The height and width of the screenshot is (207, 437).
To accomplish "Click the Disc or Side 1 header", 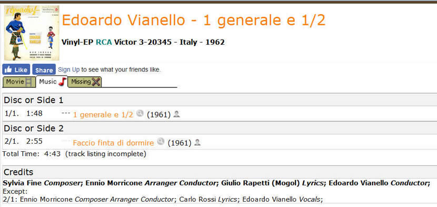I will [x=220, y=100].
